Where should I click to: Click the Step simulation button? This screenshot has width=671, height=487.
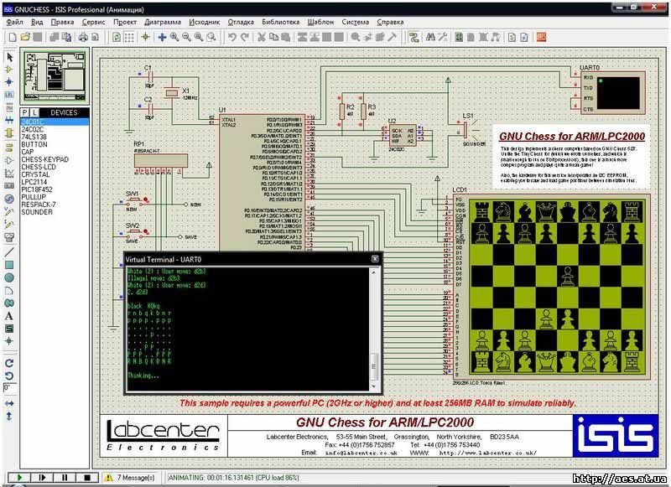pos(42,478)
